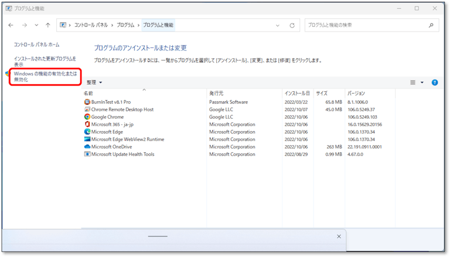Click the Google Chrome icon
Image resolution: width=450 pixels, height=257 pixels.
click(87, 116)
